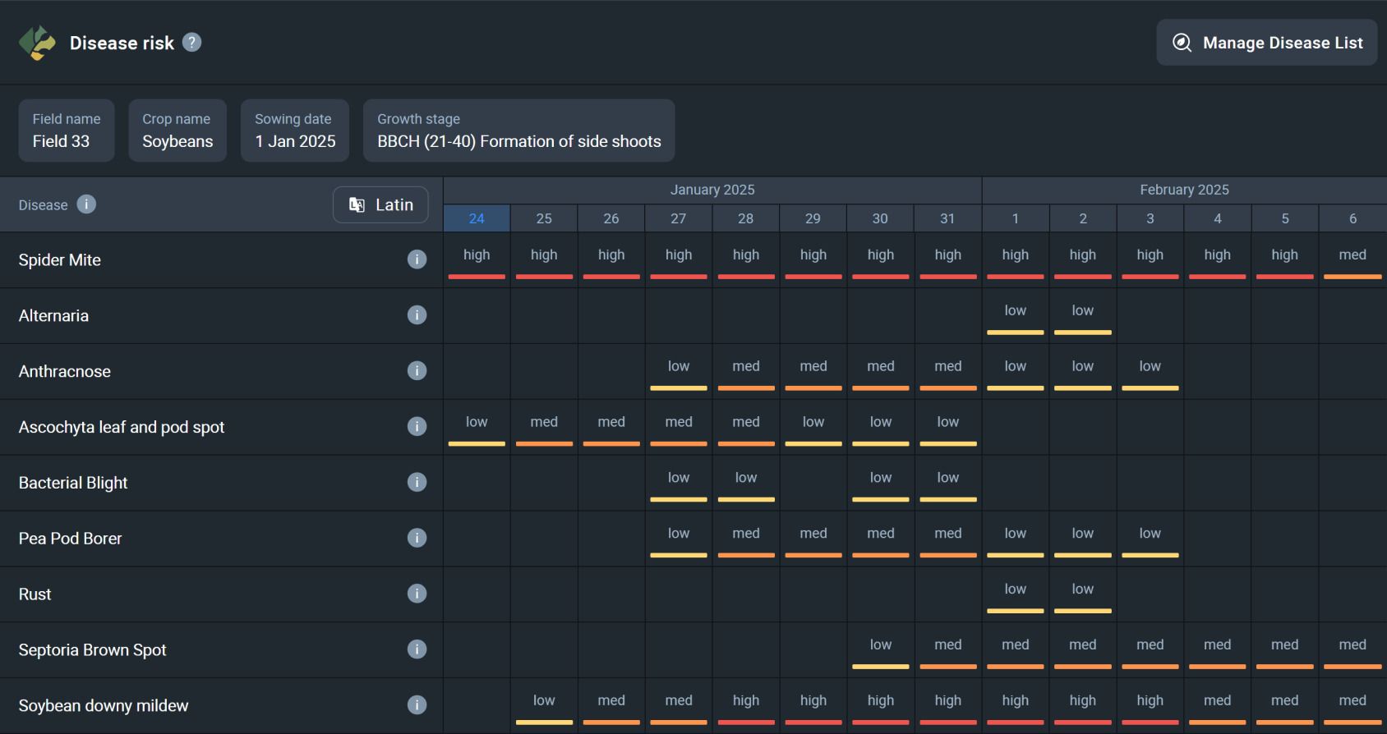
Task: Click info icon next to Disease header
Action: pos(86,204)
